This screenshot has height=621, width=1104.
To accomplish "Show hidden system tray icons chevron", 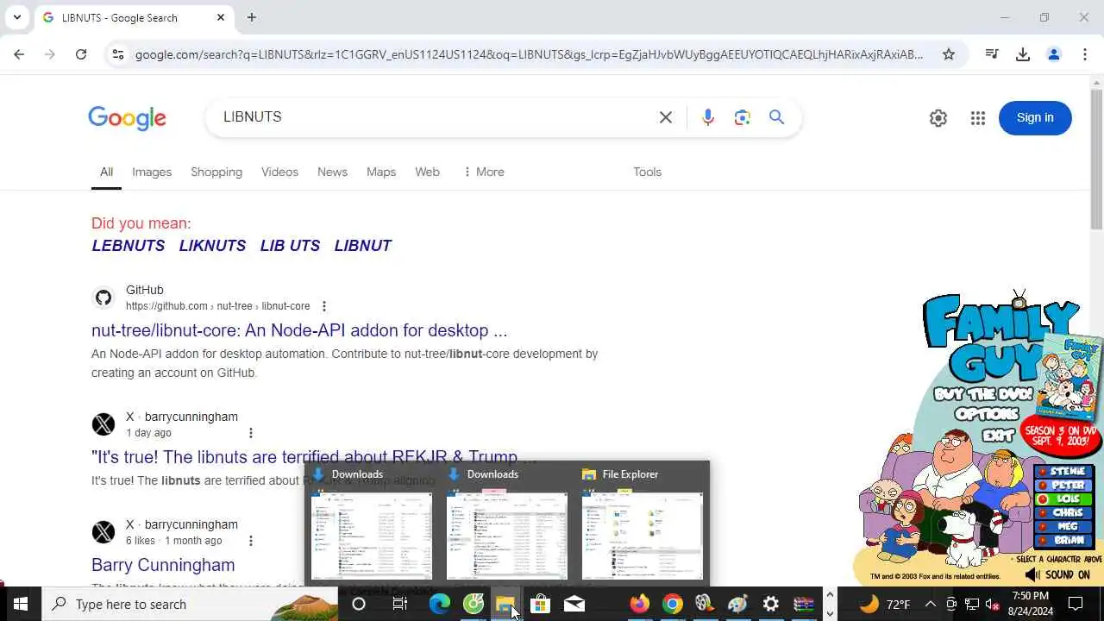I will 931,604.
